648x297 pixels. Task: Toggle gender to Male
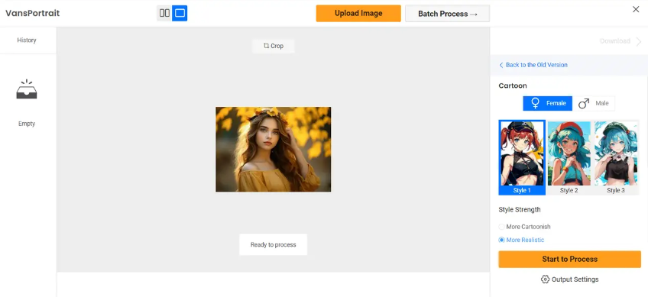(x=594, y=103)
